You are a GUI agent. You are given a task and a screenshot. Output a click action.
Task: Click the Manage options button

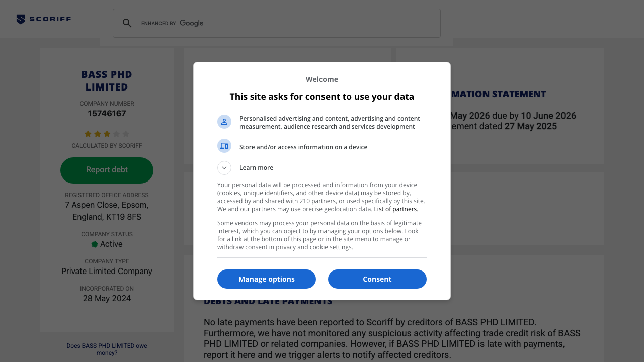267,279
